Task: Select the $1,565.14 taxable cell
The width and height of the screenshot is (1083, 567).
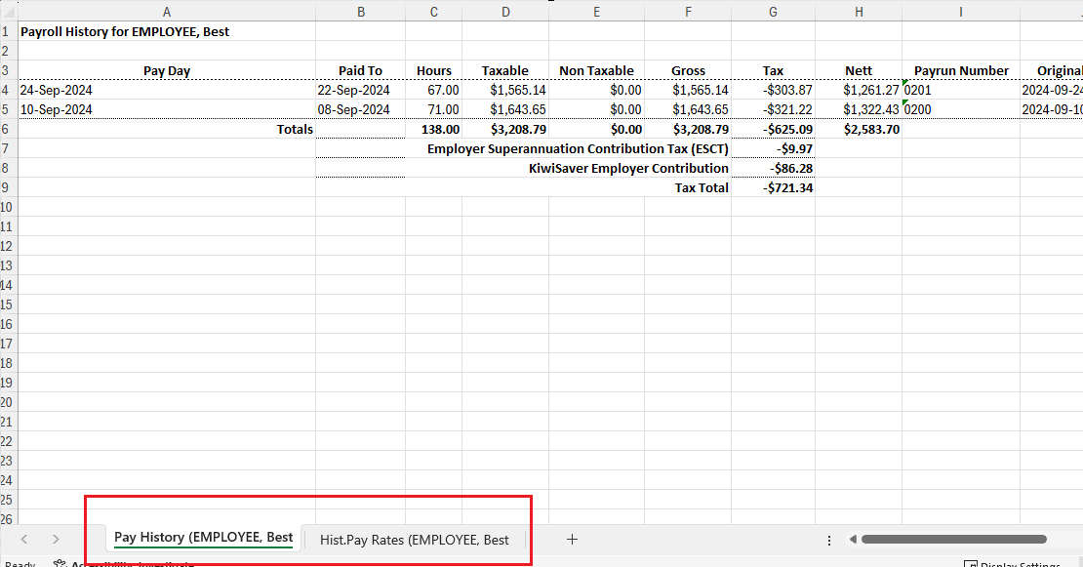Action: [505, 90]
